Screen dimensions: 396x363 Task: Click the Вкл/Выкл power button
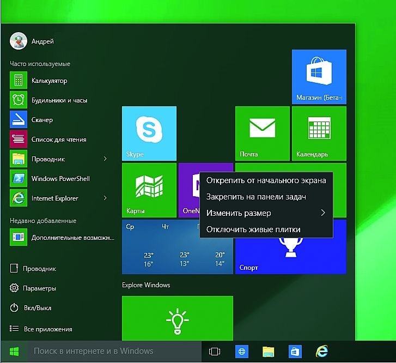click(31, 308)
